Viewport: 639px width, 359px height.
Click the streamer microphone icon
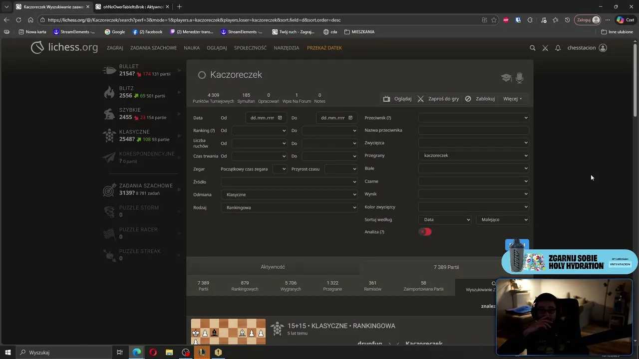[x=520, y=77]
